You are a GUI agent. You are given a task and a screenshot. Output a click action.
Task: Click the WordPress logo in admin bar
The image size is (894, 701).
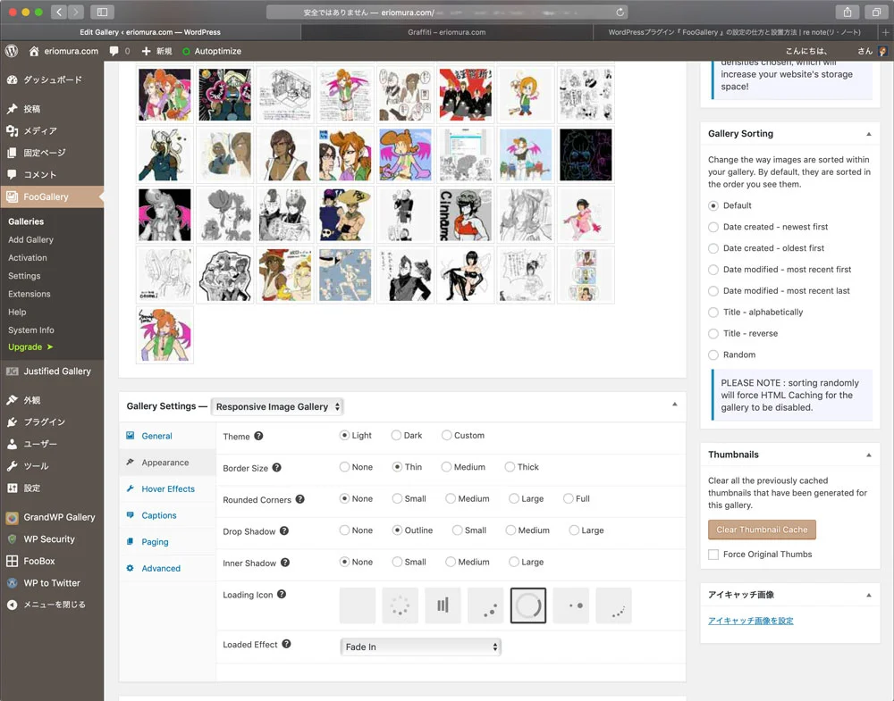[x=12, y=51]
